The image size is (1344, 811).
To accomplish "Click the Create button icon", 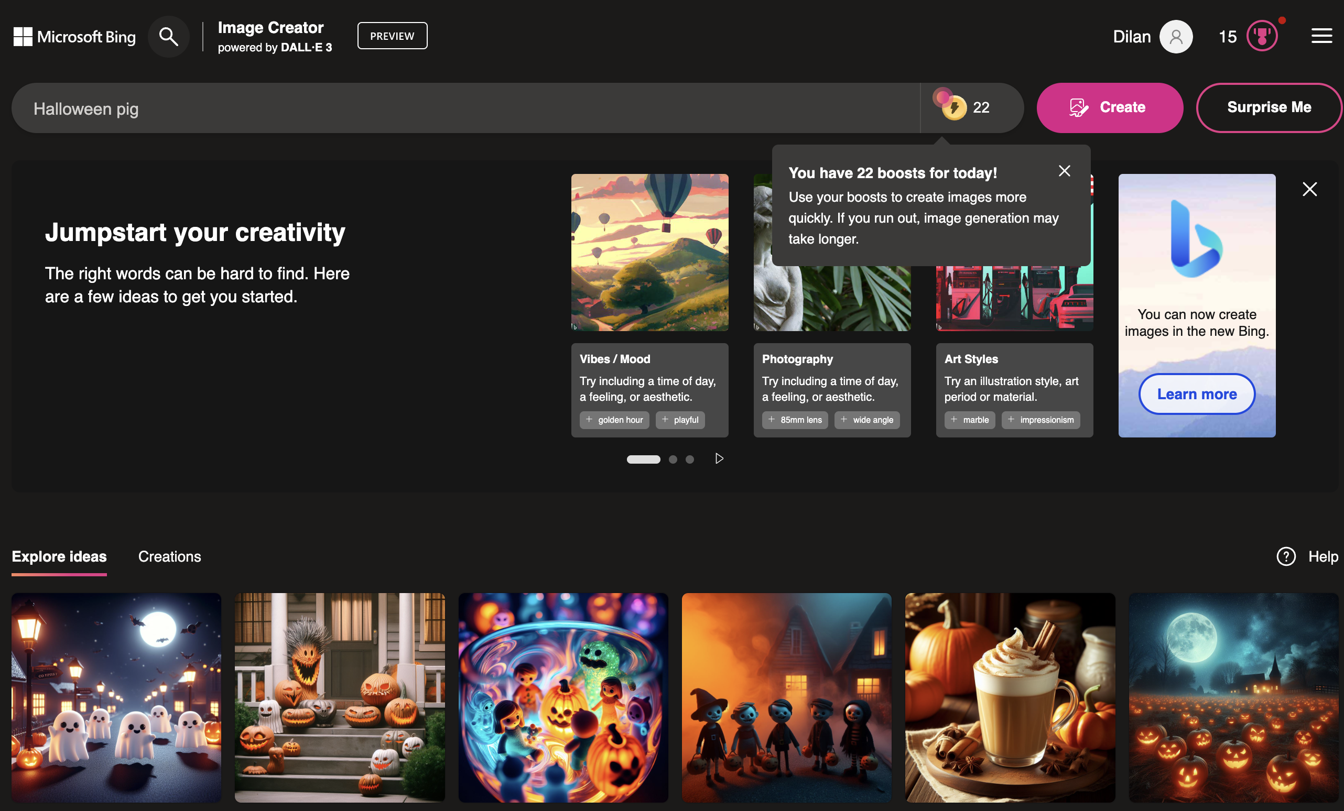I will point(1078,107).
